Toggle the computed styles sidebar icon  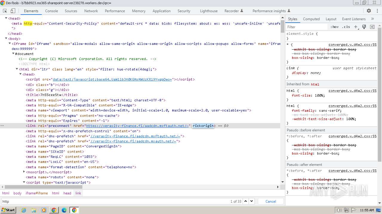(x=372, y=27)
